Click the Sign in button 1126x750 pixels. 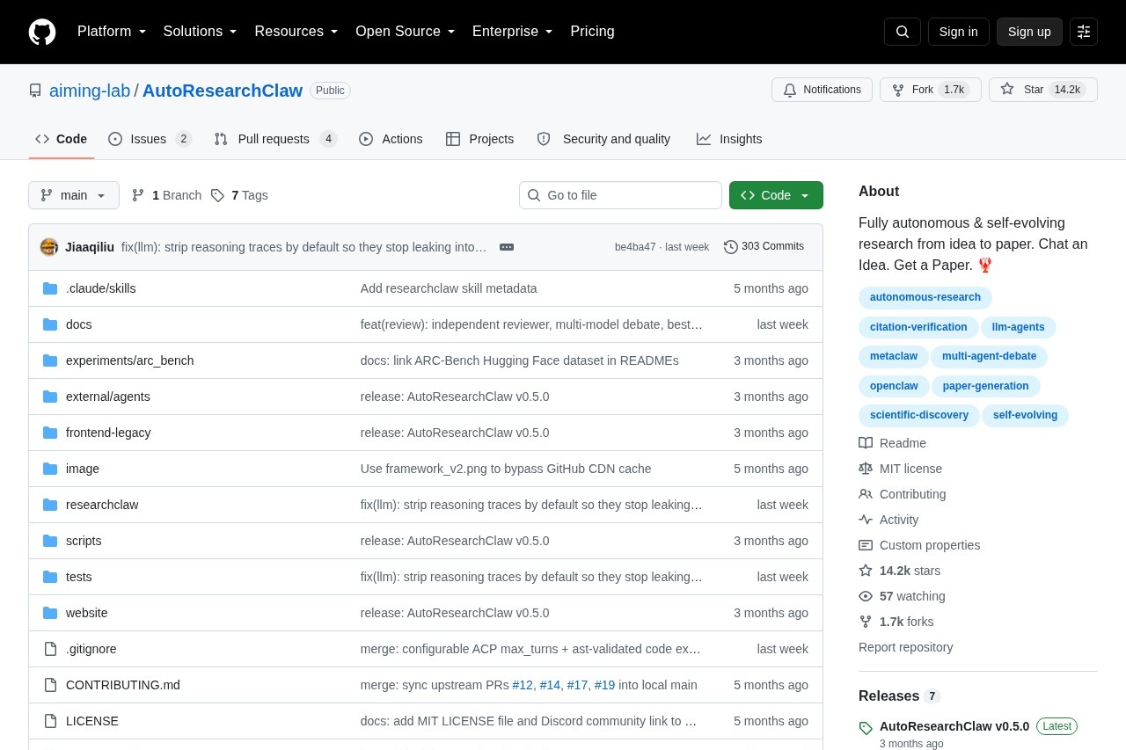coord(958,32)
